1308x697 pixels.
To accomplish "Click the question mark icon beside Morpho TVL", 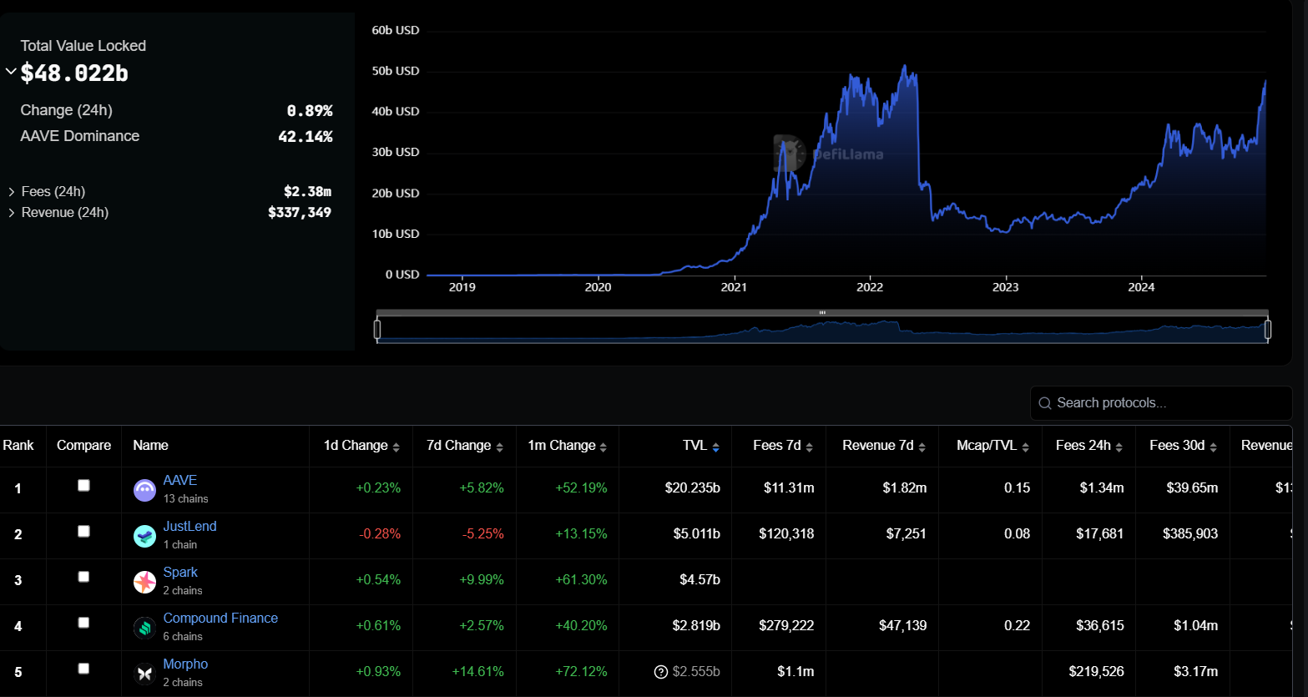I will coord(661,672).
